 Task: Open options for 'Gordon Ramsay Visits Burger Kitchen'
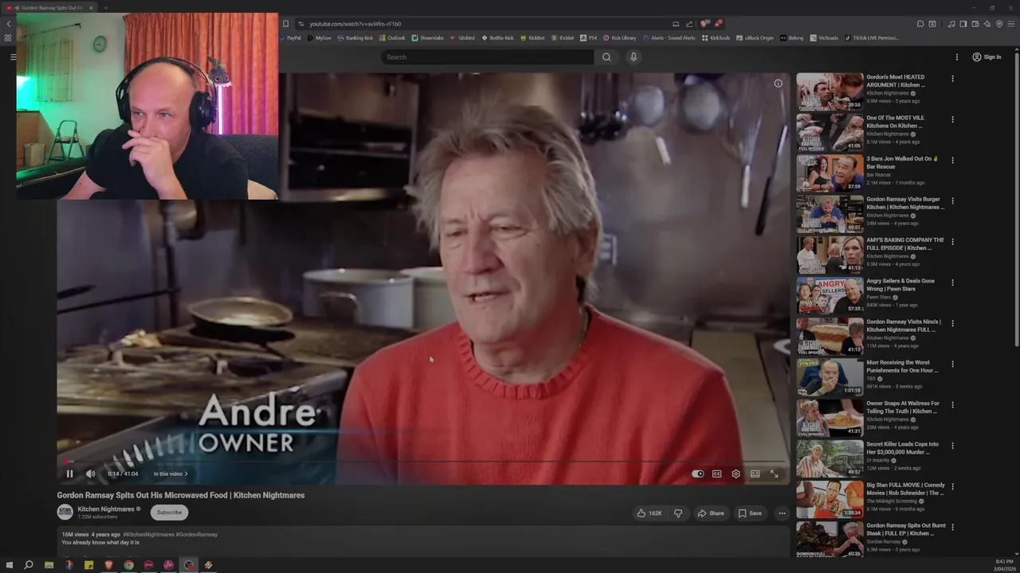coord(952,201)
